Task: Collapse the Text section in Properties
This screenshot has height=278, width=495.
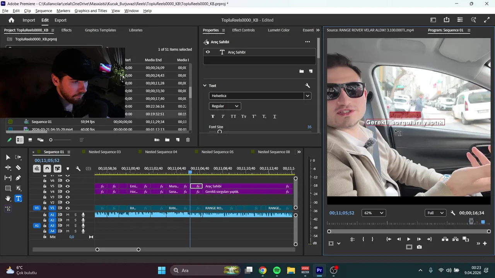Action: pyautogui.click(x=205, y=86)
